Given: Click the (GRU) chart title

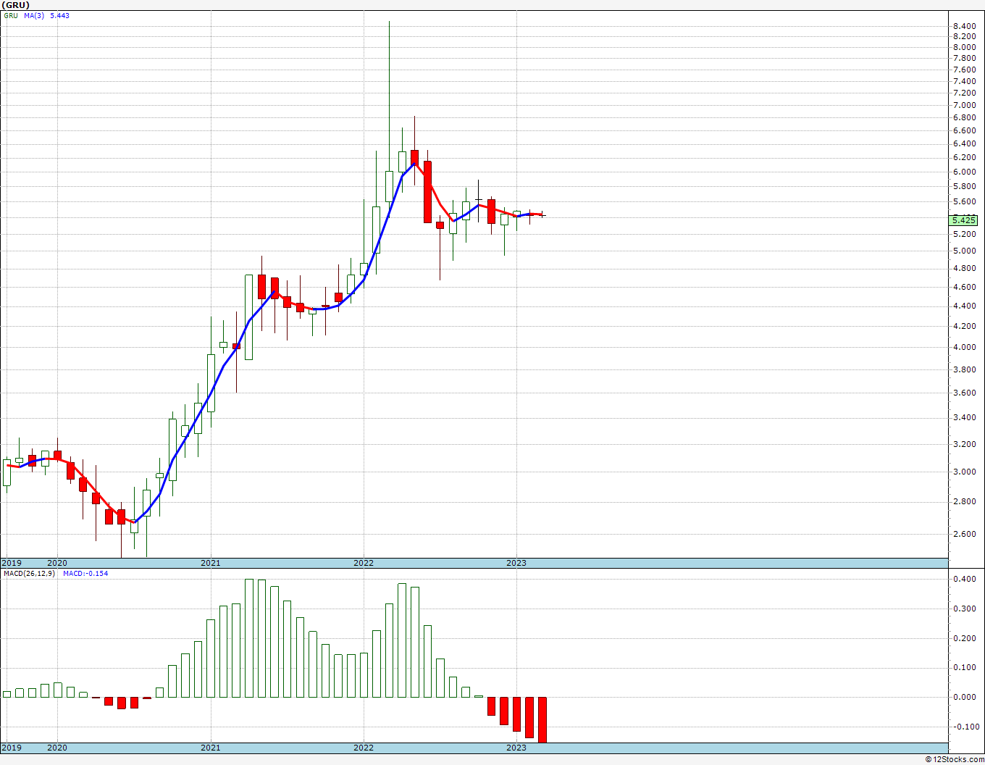Looking at the screenshot, I should coord(15,4).
